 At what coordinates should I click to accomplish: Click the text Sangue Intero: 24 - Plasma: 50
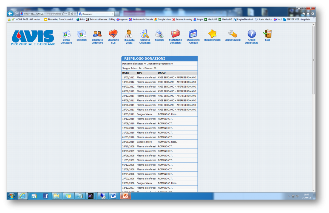click(139, 68)
